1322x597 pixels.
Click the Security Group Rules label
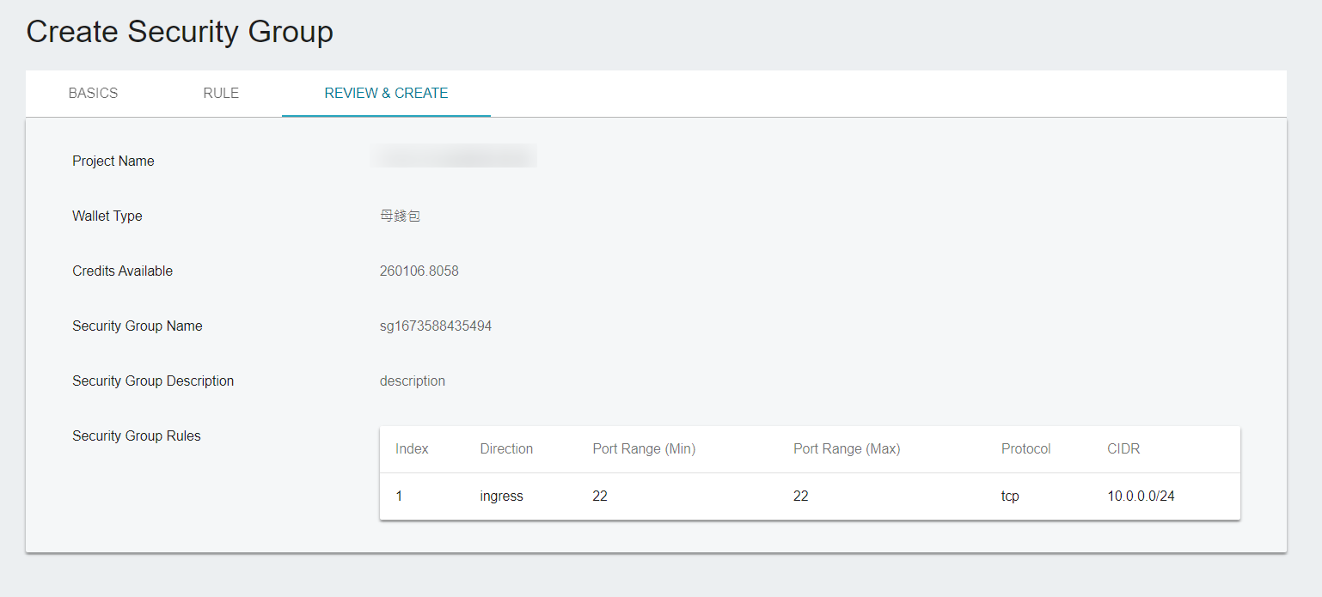click(137, 436)
